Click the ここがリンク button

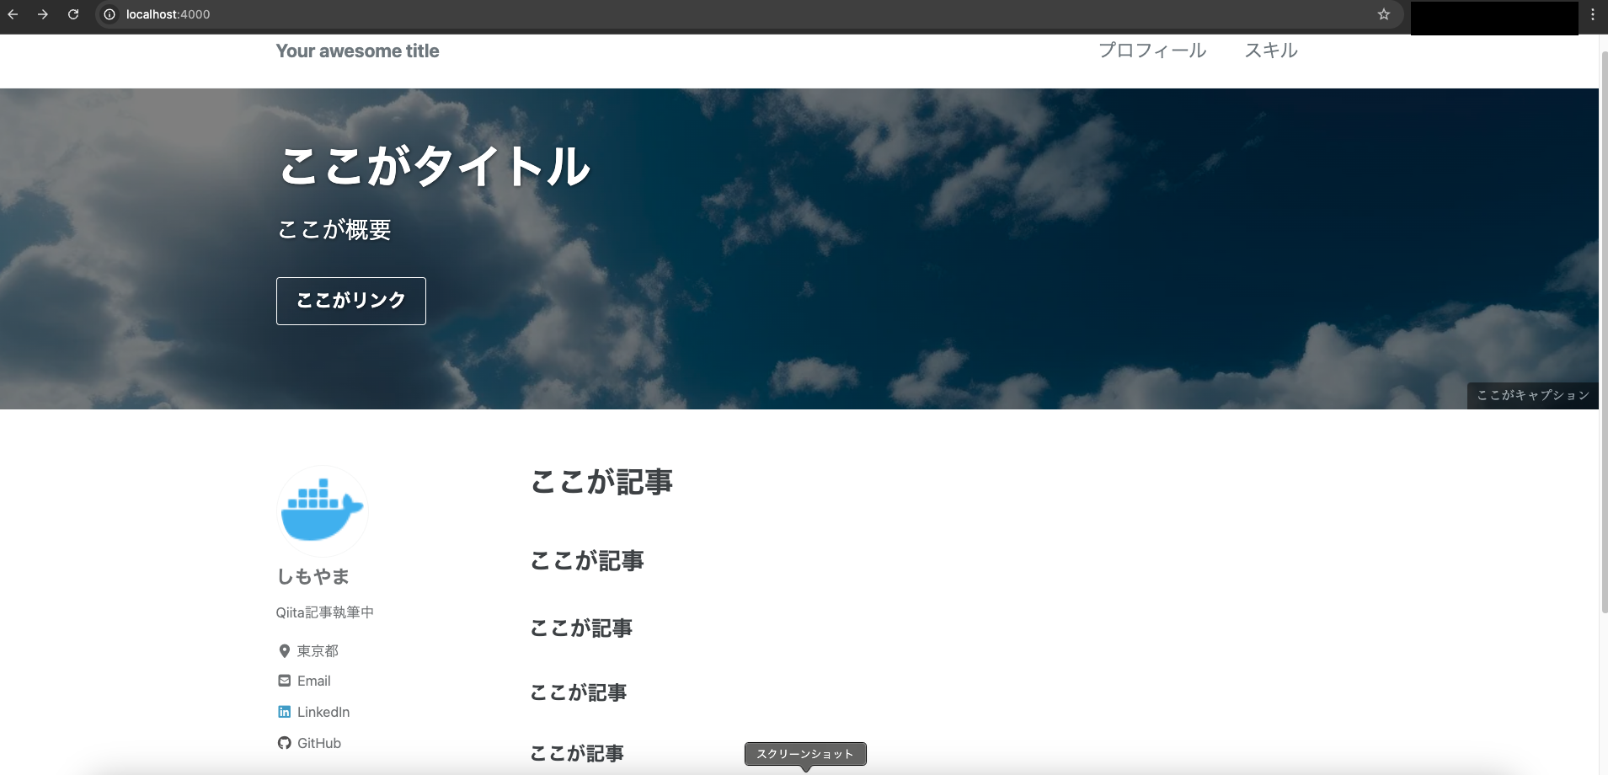(350, 301)
